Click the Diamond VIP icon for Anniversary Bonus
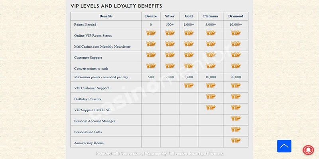This screenshot has height=159, width=319. point(236,140)
